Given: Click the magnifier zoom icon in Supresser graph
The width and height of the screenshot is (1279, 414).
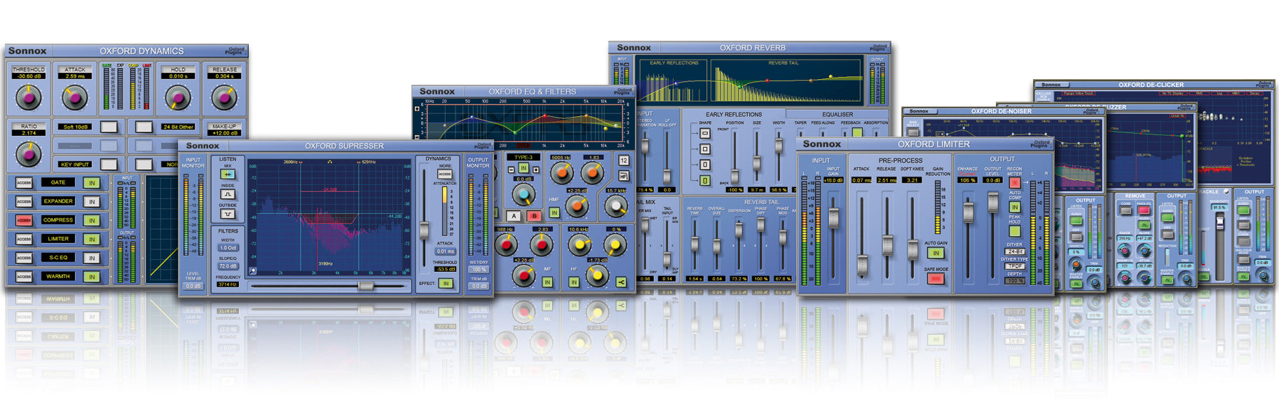Looking at the screenshot, I should coord(252,272).
